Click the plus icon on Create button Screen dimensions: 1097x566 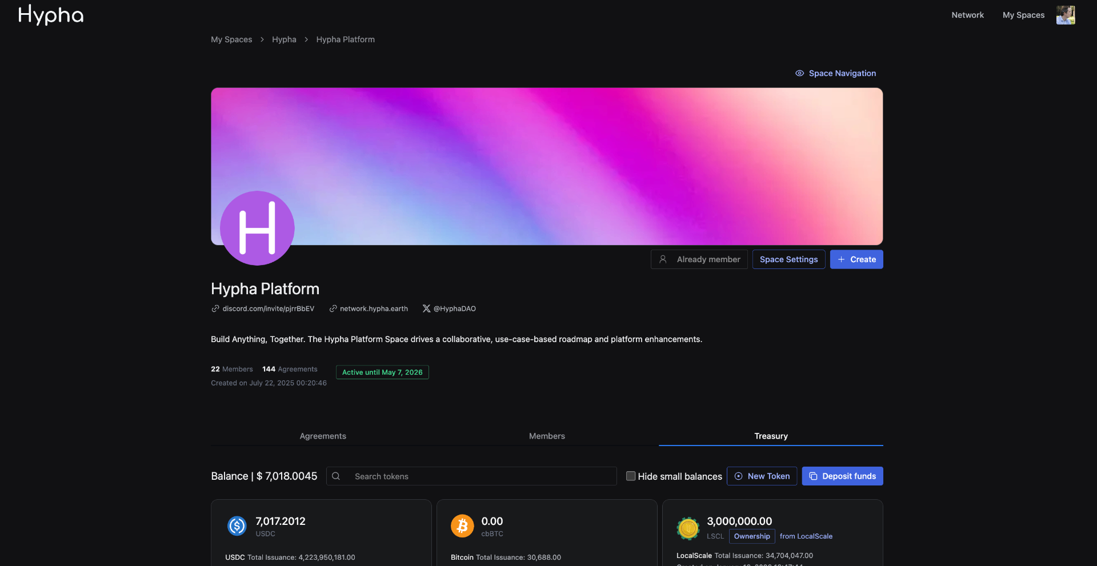coord(841,259)
